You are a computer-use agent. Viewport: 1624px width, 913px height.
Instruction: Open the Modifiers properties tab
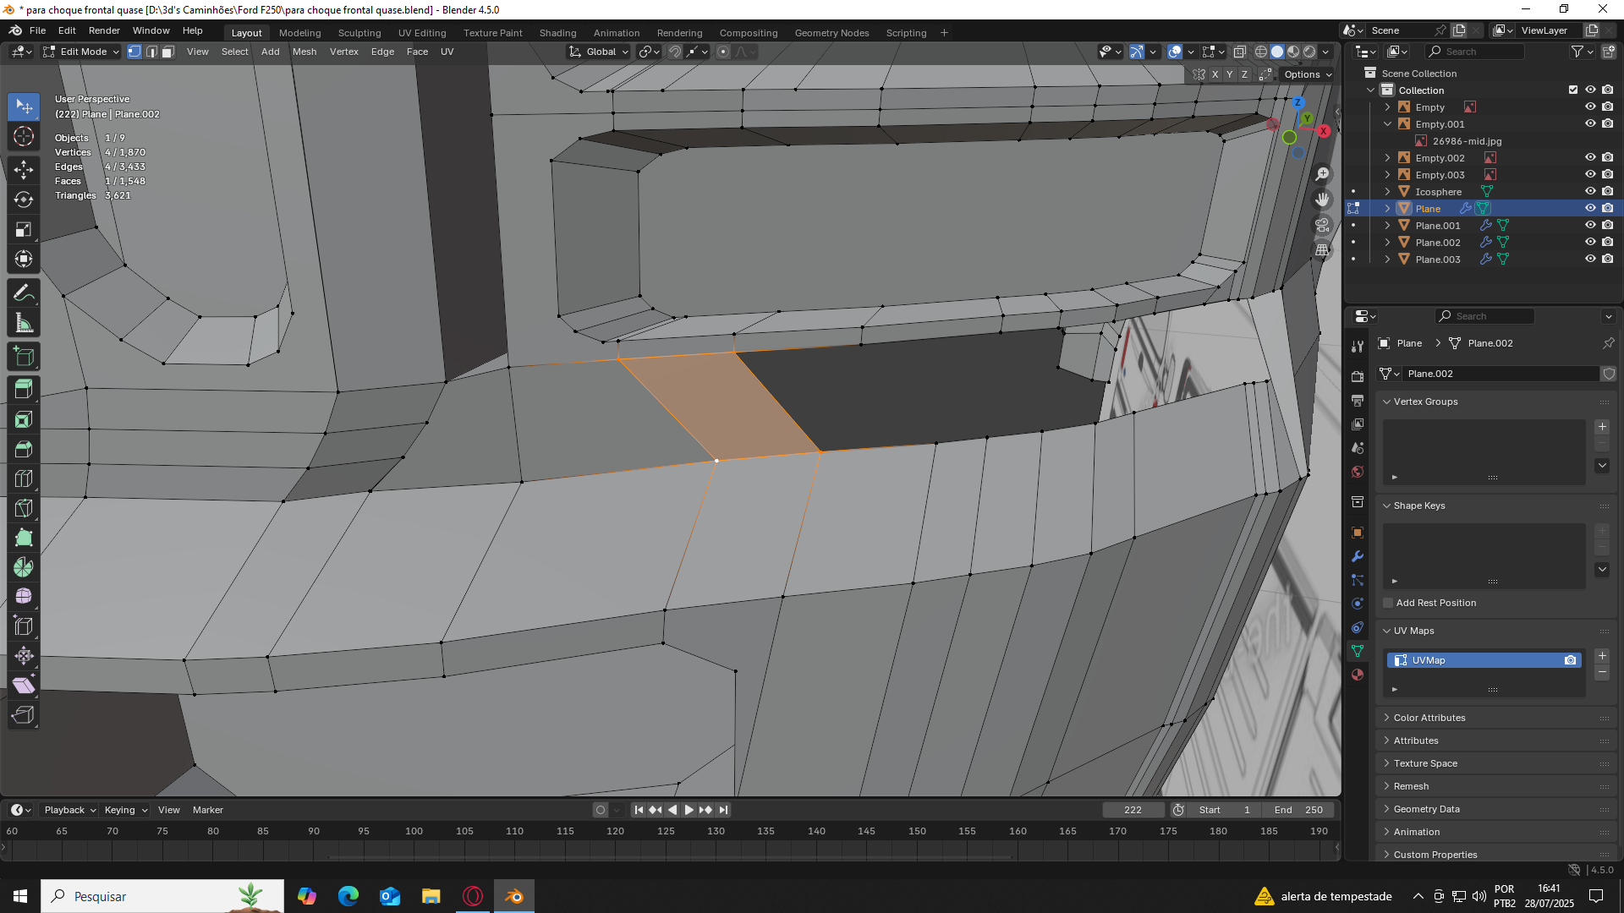point(1358,556)
